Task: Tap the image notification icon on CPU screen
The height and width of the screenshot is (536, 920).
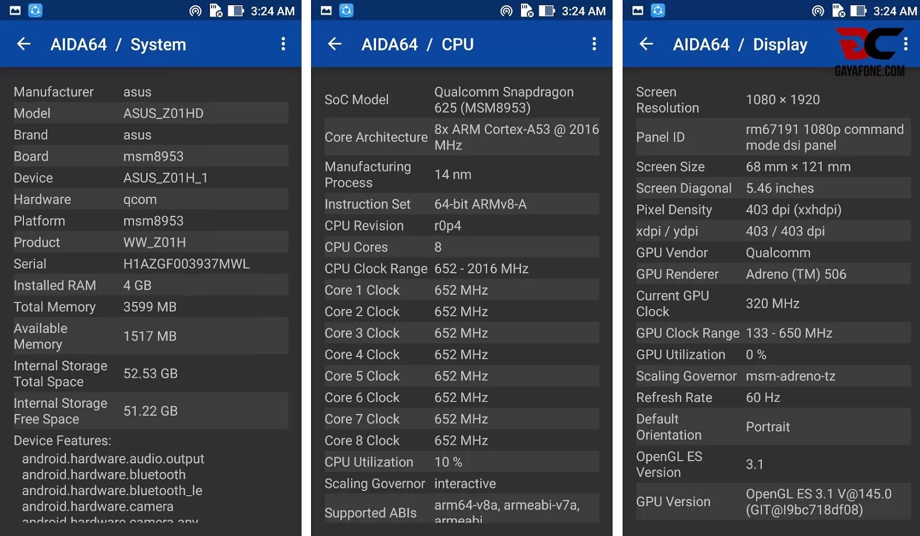Action: pyautogui.click(x=327, y=10)
